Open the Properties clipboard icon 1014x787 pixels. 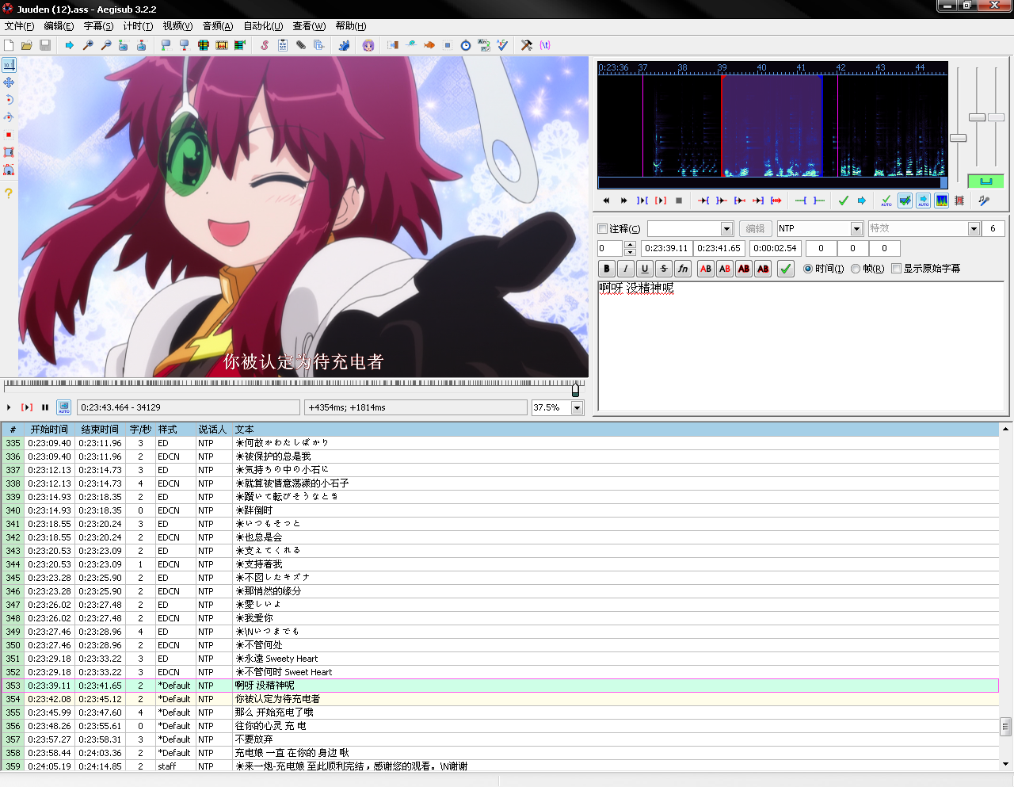(x=283, y=45)
